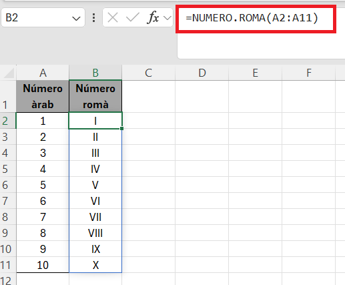345x285 pixels.
Task: Open the Name Box dropdown arrow
Action: (76, 18)
